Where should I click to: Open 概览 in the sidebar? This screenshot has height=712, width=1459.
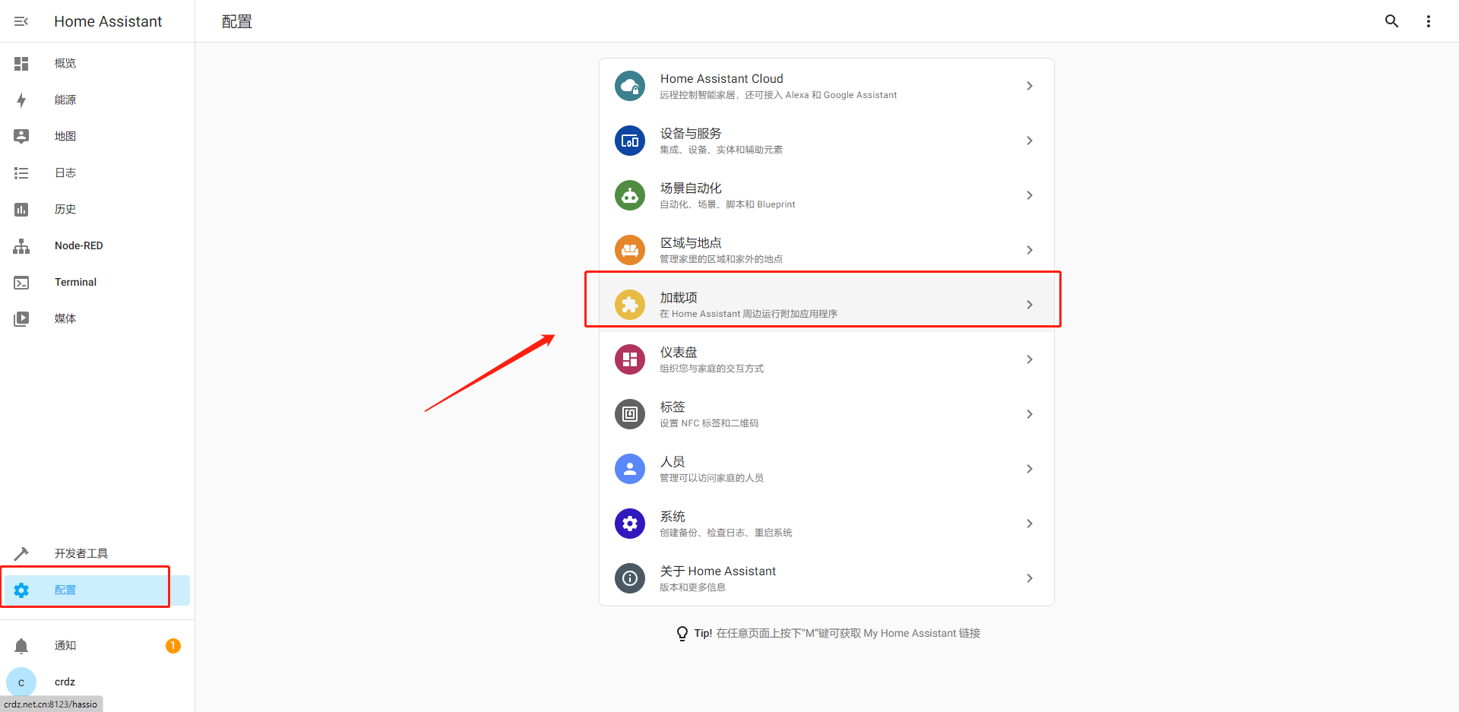pos(65,64)
